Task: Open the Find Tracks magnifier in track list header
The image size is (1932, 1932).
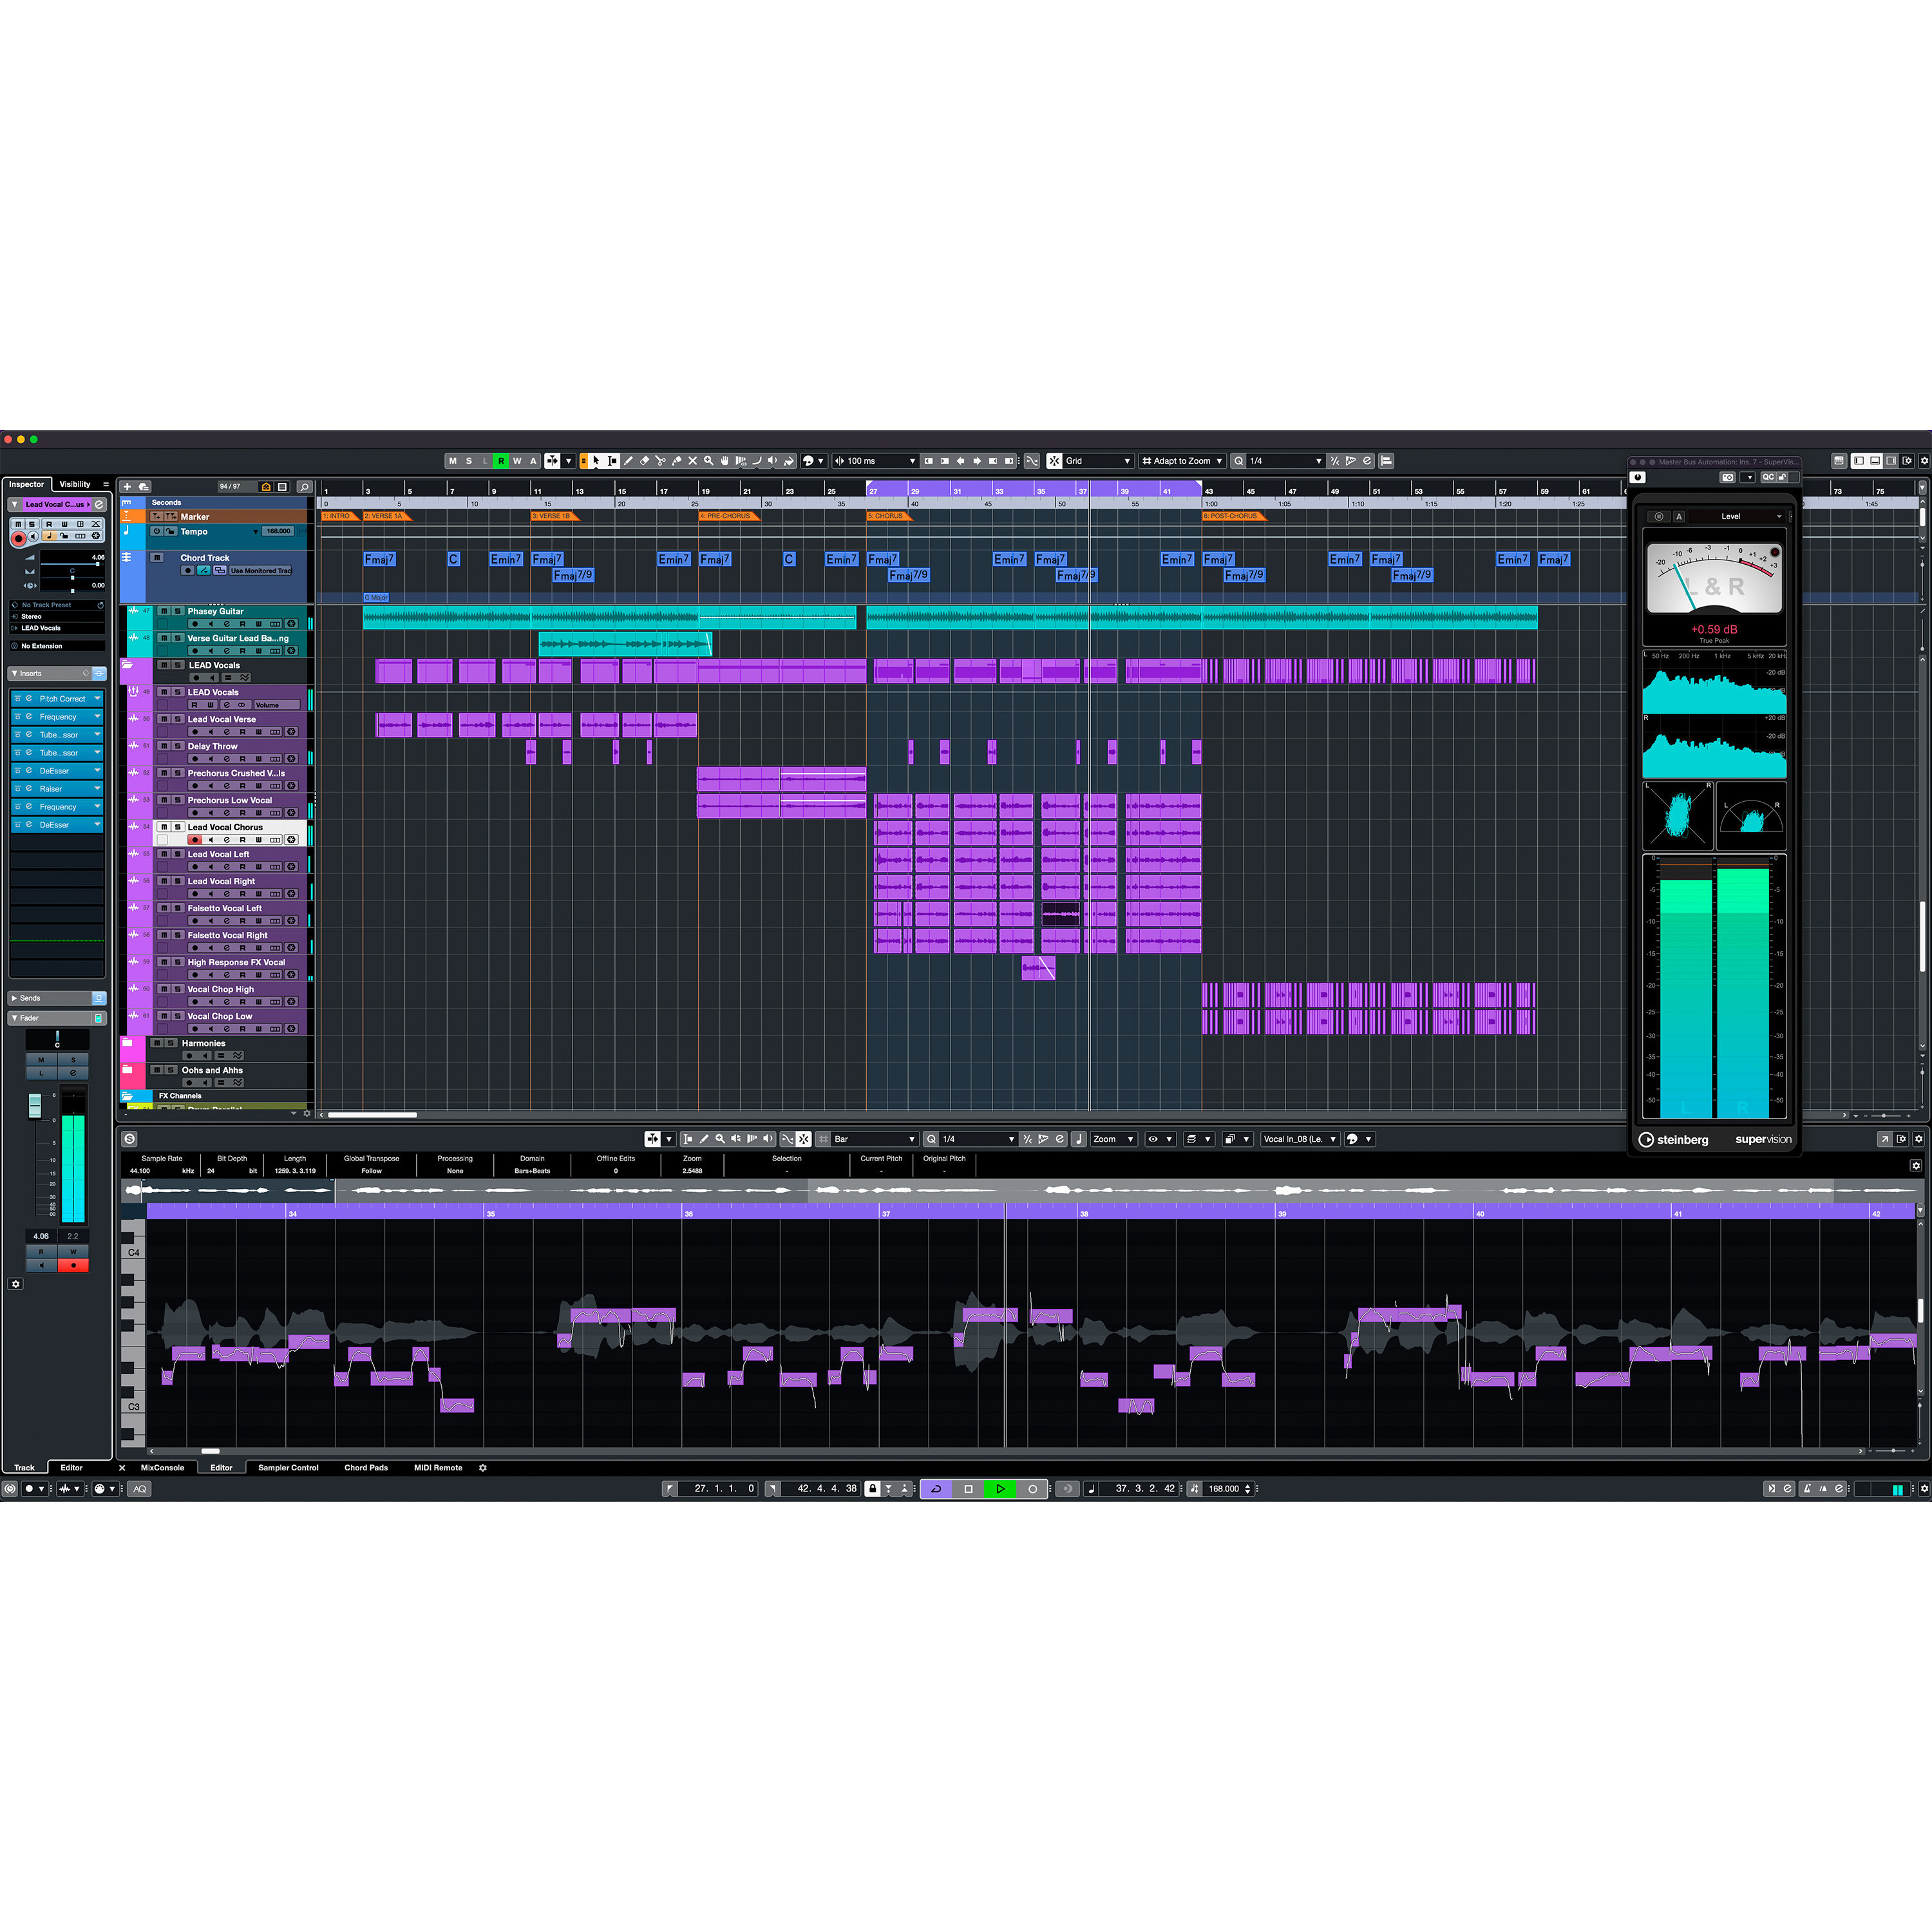Action: click(x=305, y=487)
